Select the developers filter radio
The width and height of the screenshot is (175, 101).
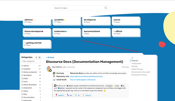coord(22,75)
